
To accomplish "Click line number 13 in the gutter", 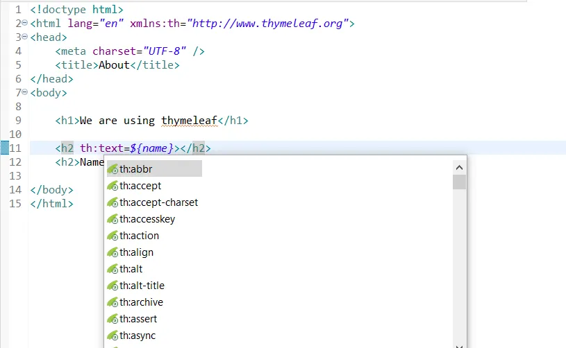I will (15, 176).
